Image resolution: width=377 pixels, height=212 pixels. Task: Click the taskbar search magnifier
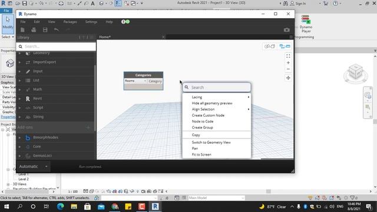click(x=20, y=207)
